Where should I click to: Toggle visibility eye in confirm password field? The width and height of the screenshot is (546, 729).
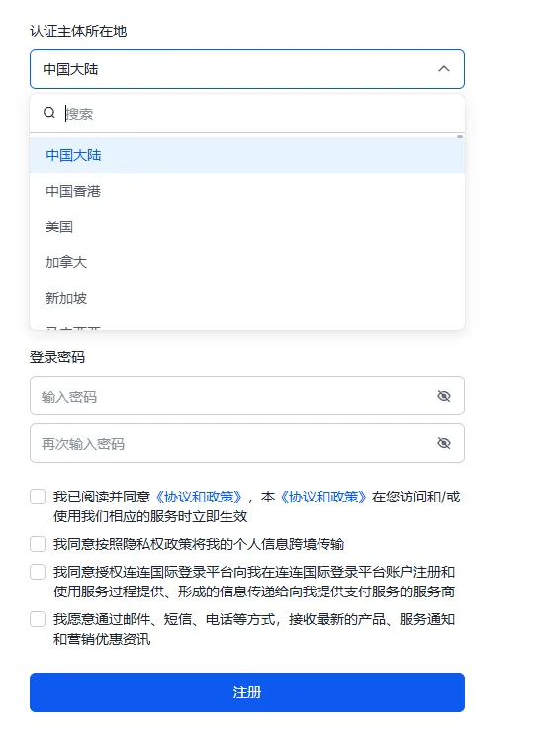444,443
